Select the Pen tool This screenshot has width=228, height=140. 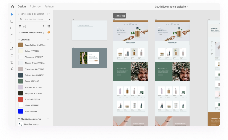[x=12, y=48]
